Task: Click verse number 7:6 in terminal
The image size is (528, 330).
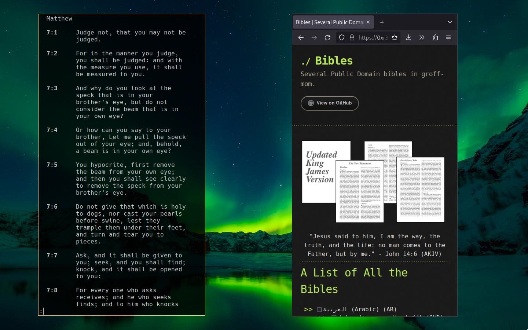Action: 52,206
